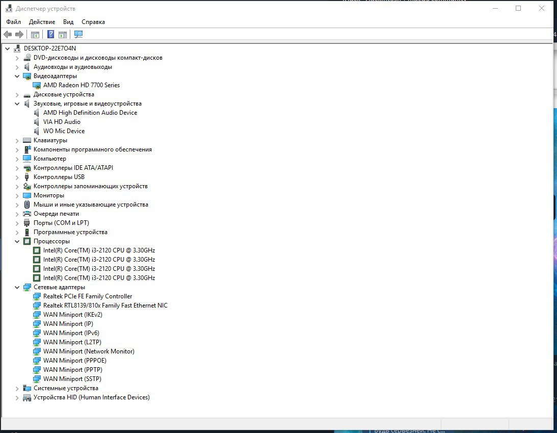Click the Порты (COM и LPT) icon
Screen dimensions: 557x433
click(x=27, y=223)
